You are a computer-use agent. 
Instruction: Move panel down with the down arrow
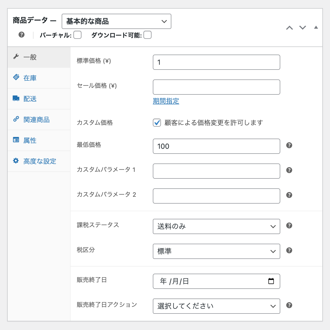click(303, 27)
